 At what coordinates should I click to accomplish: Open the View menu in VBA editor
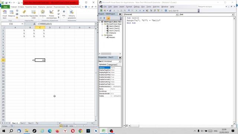[116, 7]
